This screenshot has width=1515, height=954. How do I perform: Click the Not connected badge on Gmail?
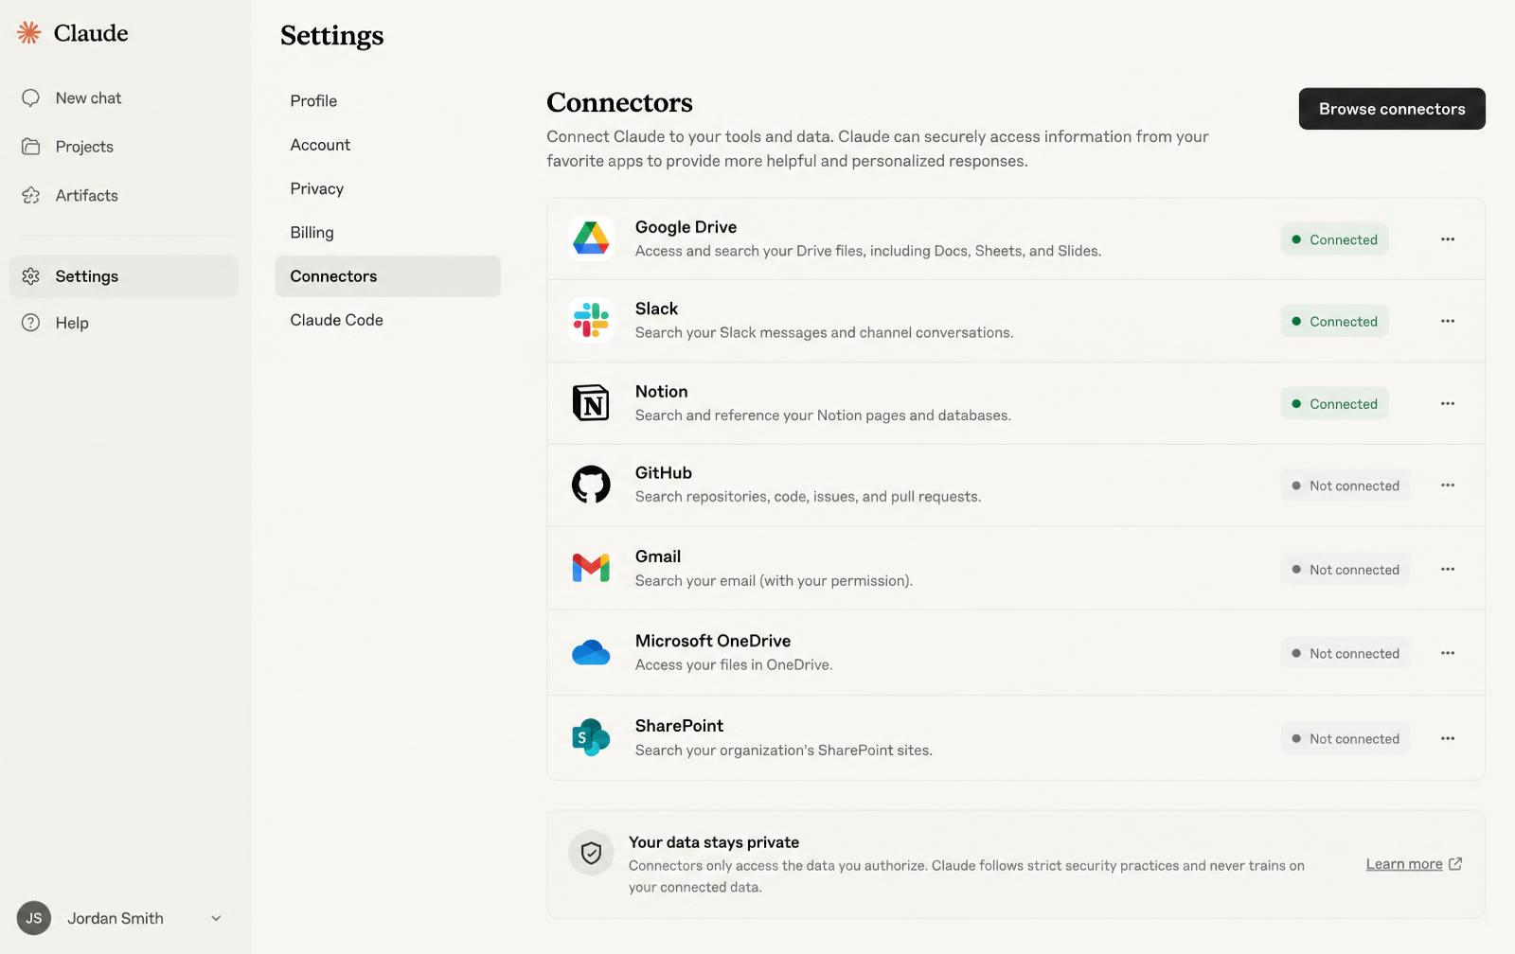[1346, 569]
